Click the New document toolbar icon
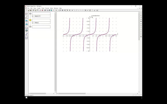This screenshot has height=104, width=167. coord(27,10)
